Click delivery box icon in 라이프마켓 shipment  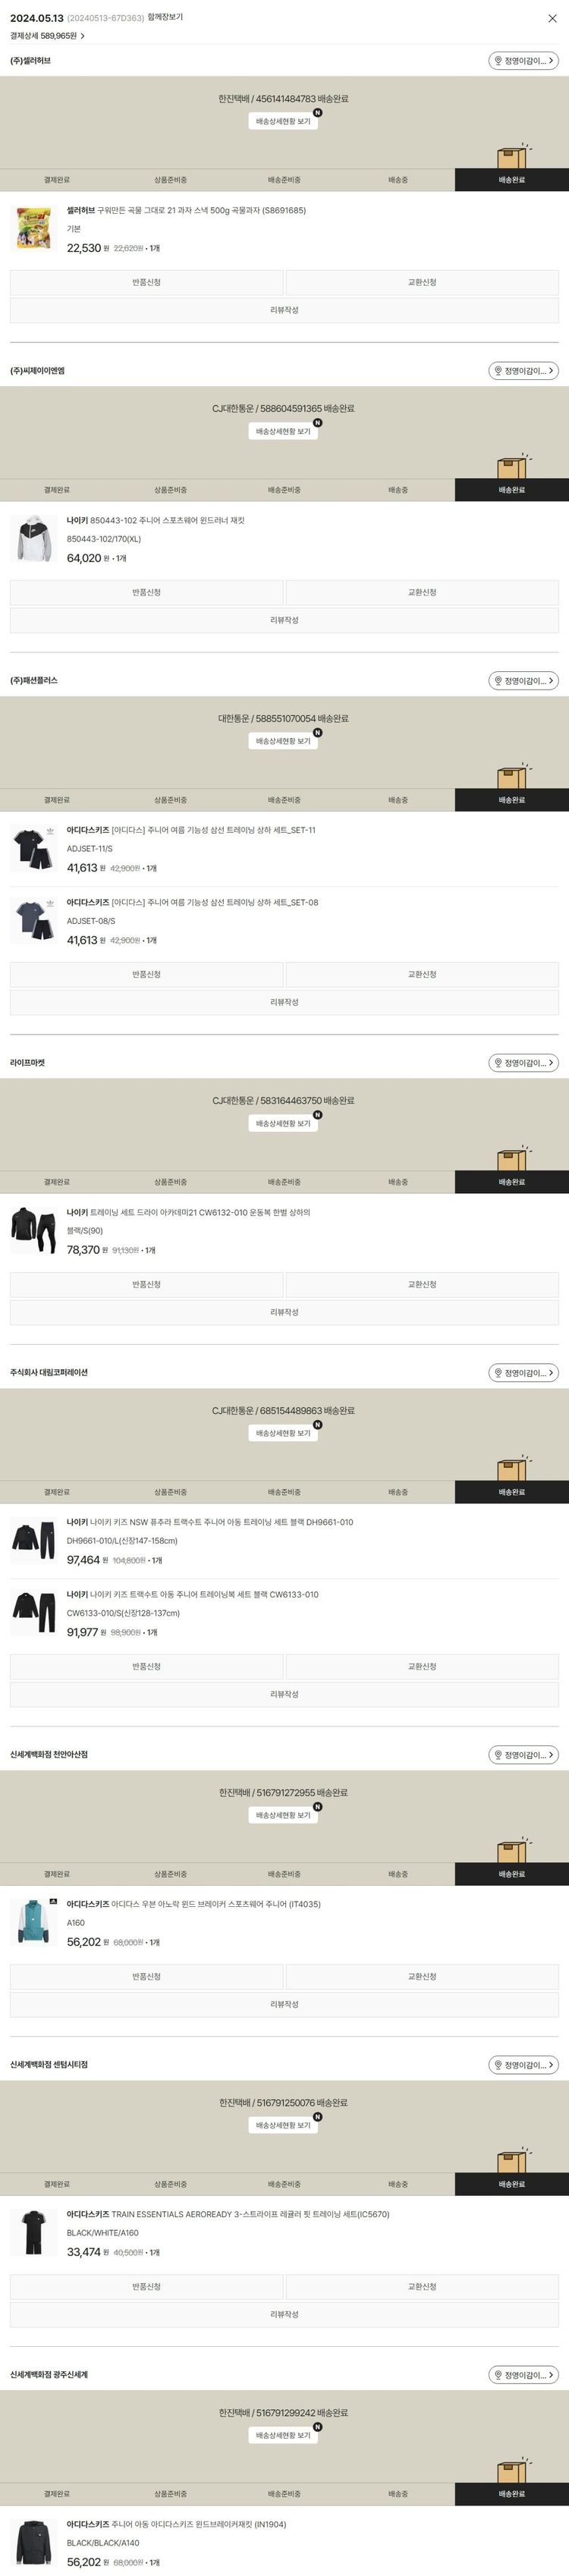pyautogui.click(x=512, y=1158)
